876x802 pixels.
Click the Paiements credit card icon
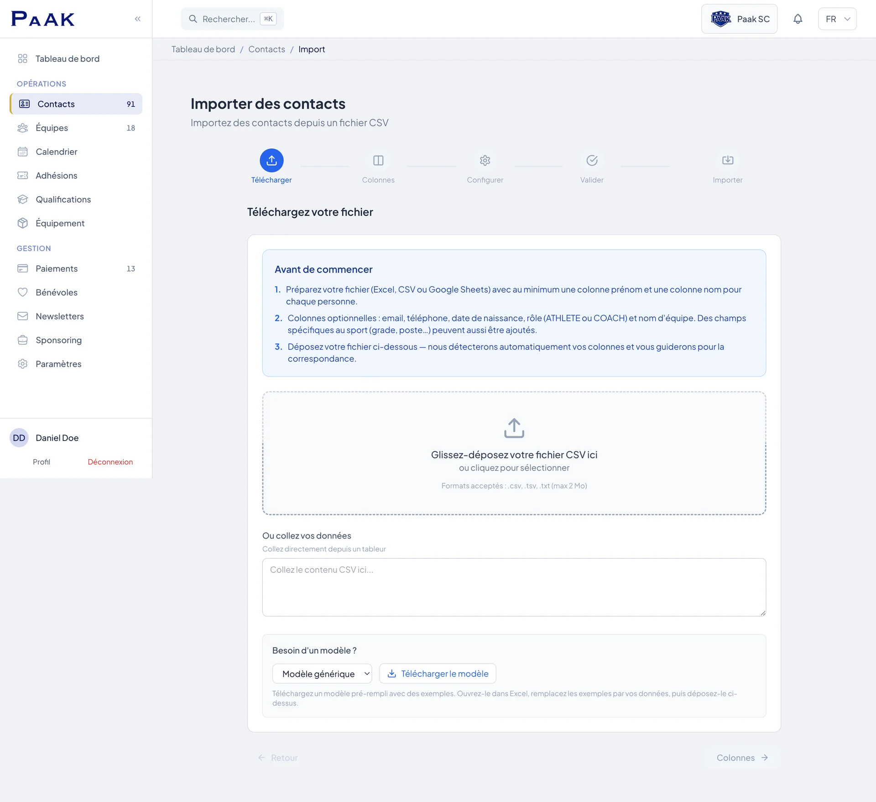pyautogui.click(x=22, y=268)
